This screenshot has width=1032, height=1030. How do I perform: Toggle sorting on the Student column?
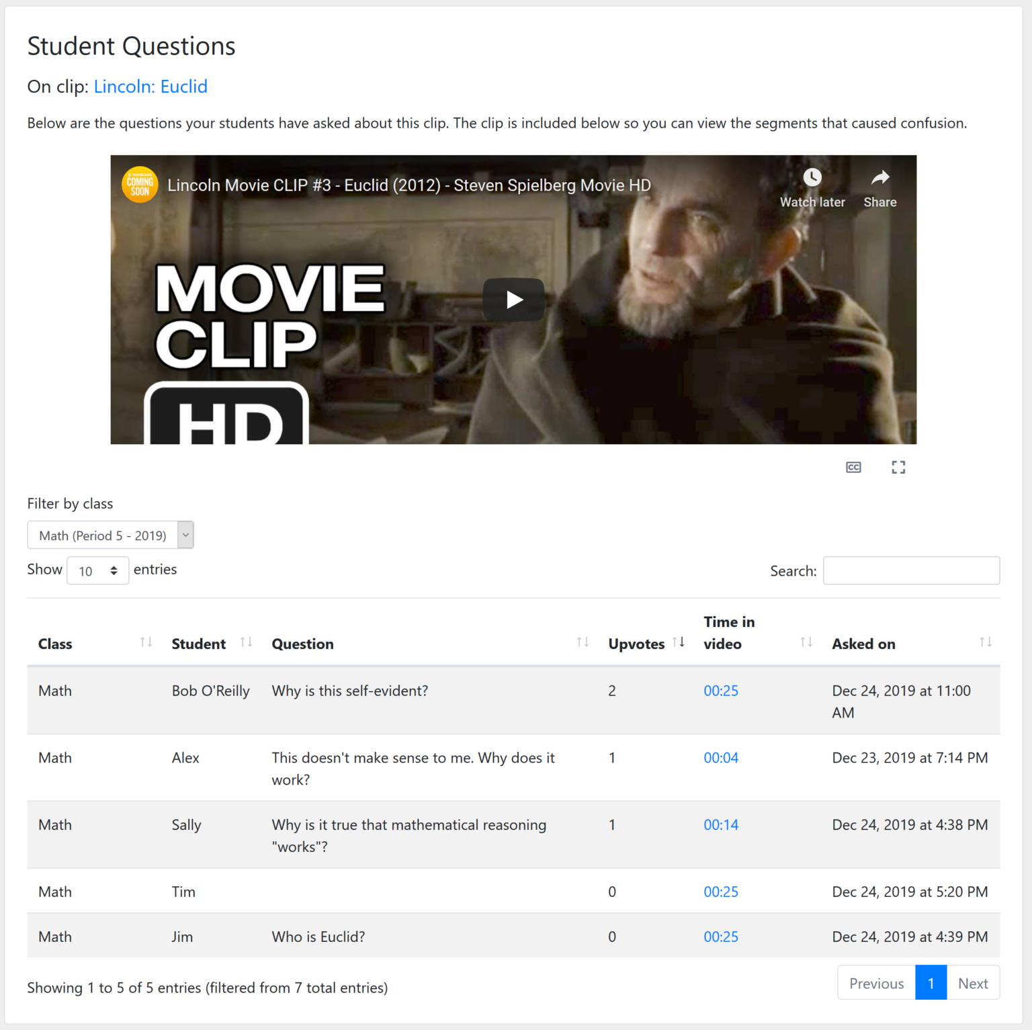coord(245,642)
